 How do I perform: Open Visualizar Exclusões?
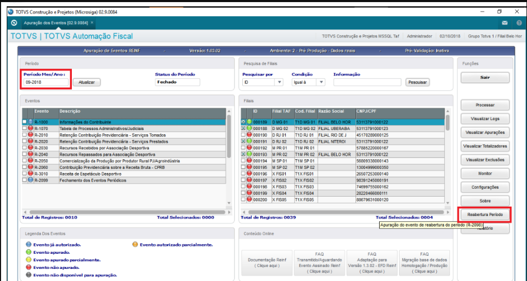(485, 160)
